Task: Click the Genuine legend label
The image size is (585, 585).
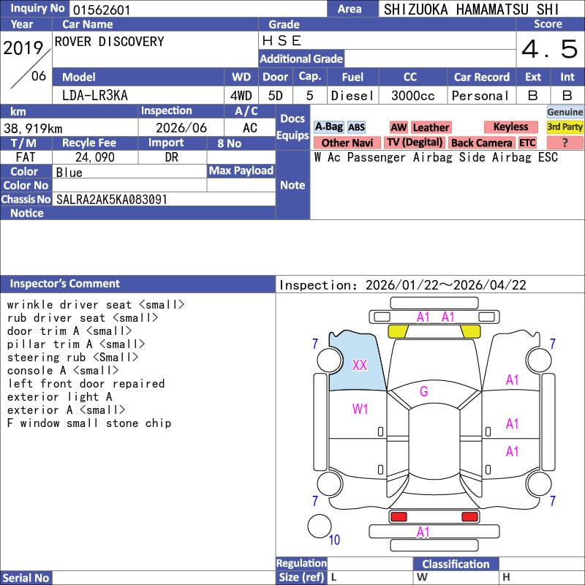Action: [x=565, y=112]
